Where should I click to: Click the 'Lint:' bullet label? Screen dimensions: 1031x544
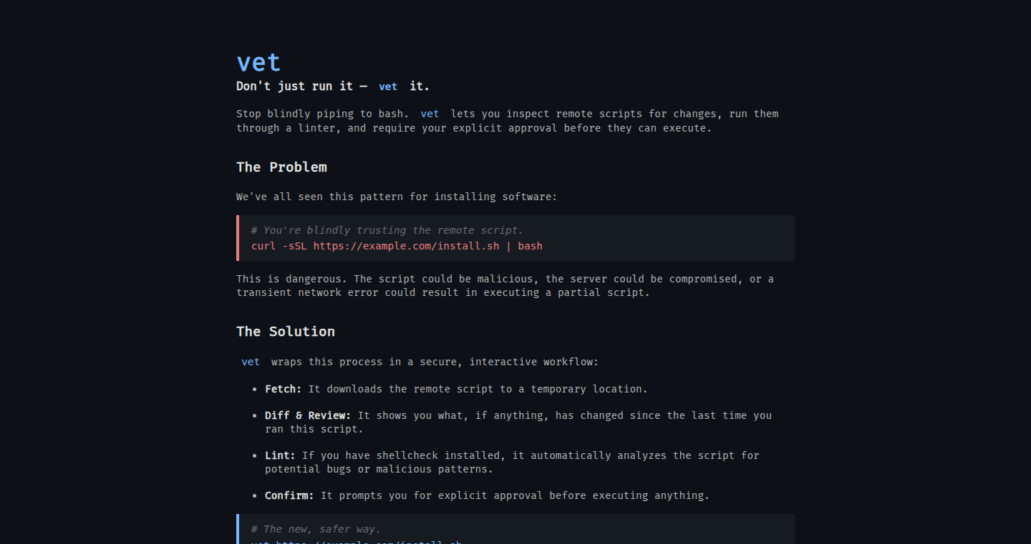[x=280, y=455]
